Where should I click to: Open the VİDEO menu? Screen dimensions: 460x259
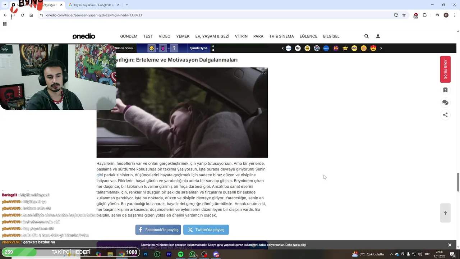click(165, 36)
